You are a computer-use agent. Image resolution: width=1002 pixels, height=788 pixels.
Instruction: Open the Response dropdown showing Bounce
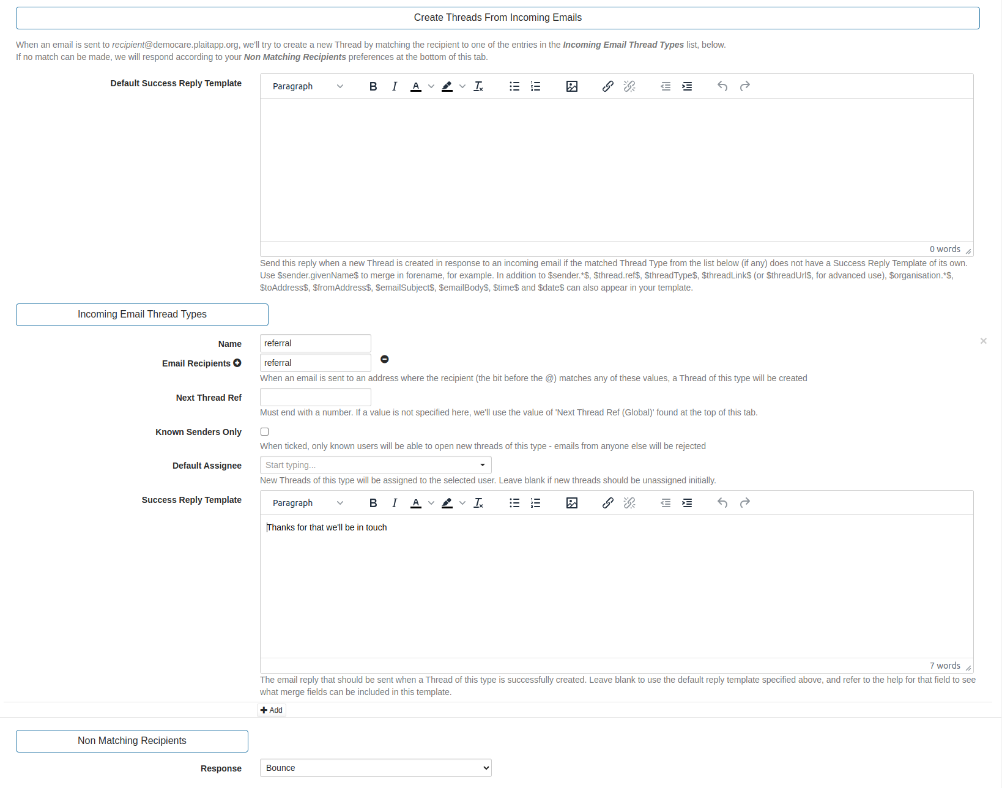coord(376,768)
